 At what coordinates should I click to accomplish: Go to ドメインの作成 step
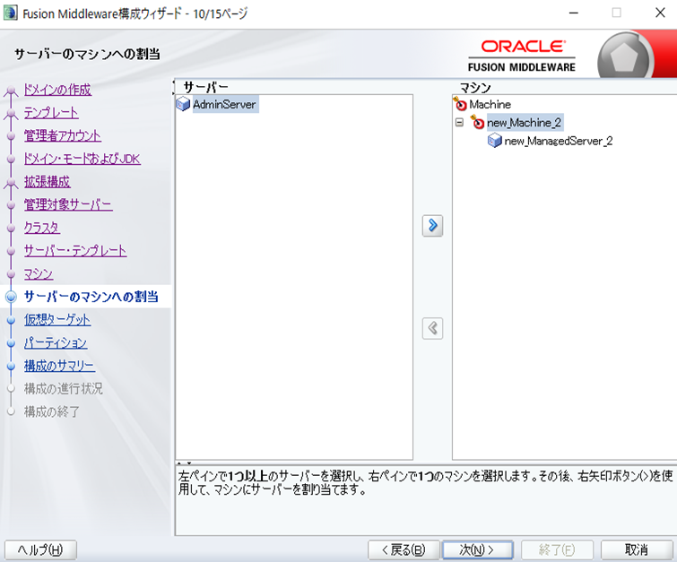[x=57, y=90]
